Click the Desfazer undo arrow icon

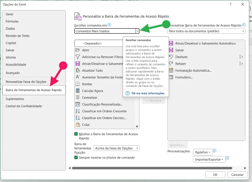171,57
